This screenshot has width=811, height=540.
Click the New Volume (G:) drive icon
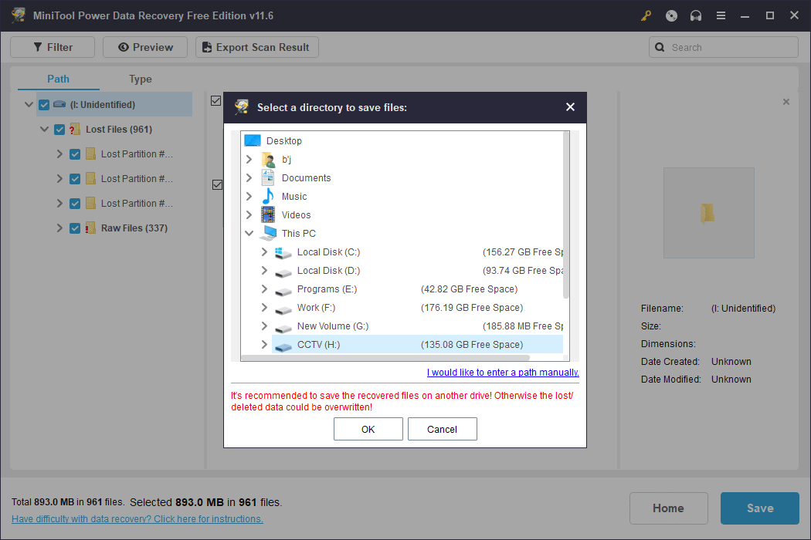(283, 328)
